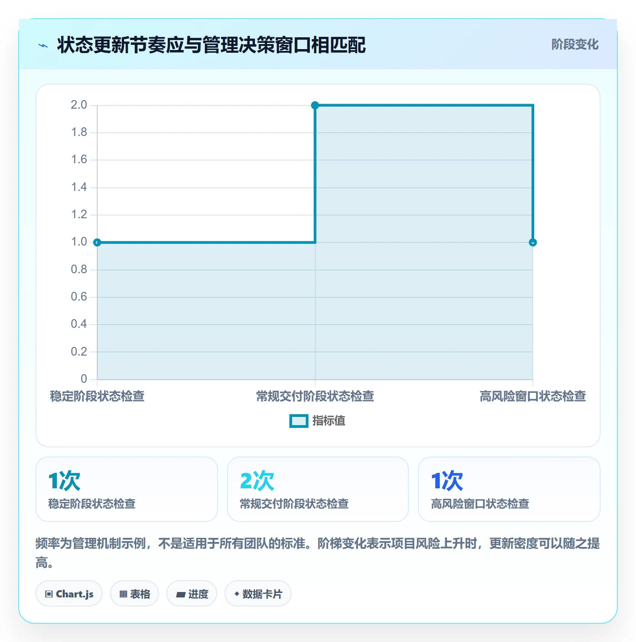Click the 阶段变化 label in the header

pyautogui.click(x=575, y=45)
